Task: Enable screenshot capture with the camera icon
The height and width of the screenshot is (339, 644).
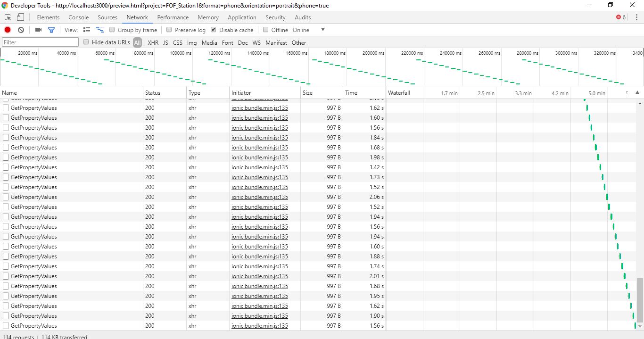Action: click(x=38, y=29)
